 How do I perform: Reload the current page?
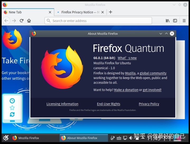point(22,21)
